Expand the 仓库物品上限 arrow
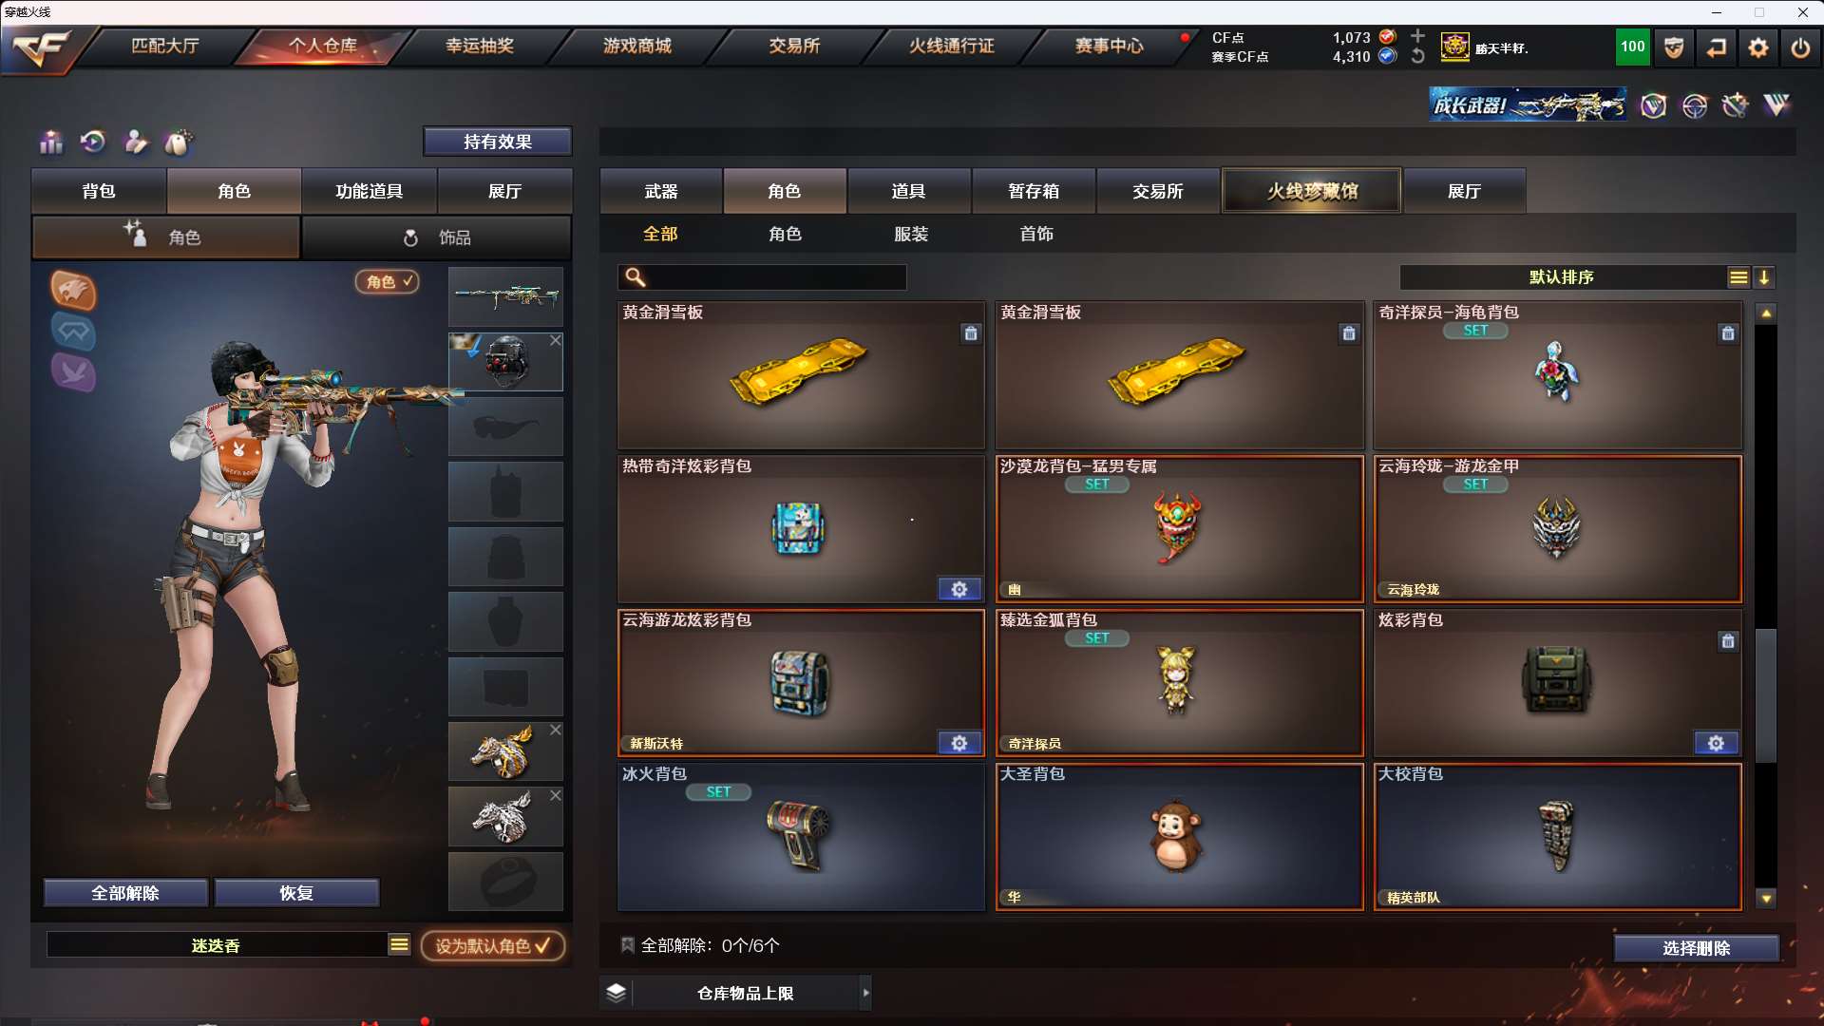This screenshot has width=1824, height=1026. 865,993
